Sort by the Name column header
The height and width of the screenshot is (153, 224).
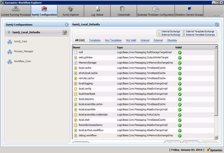[x=77, y=47]
